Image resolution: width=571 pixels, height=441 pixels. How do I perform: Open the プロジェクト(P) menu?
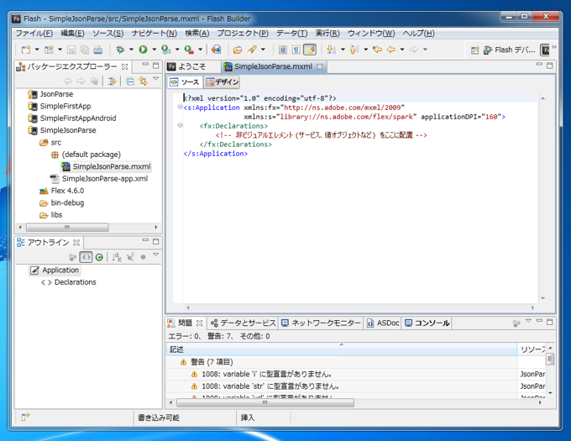click(x=243, y=34)
